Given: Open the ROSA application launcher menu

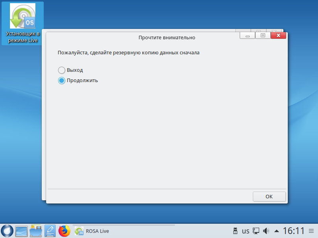Looking at the screenshot, I should [7, 231].
